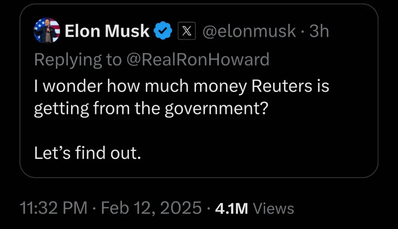398x229 pixels.
Task: Click the "Replying to" label
Action: pyautogui.click(x=78, y=60)
